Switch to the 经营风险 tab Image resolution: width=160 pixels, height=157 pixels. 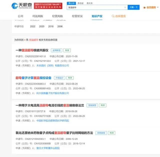(57, 16)
